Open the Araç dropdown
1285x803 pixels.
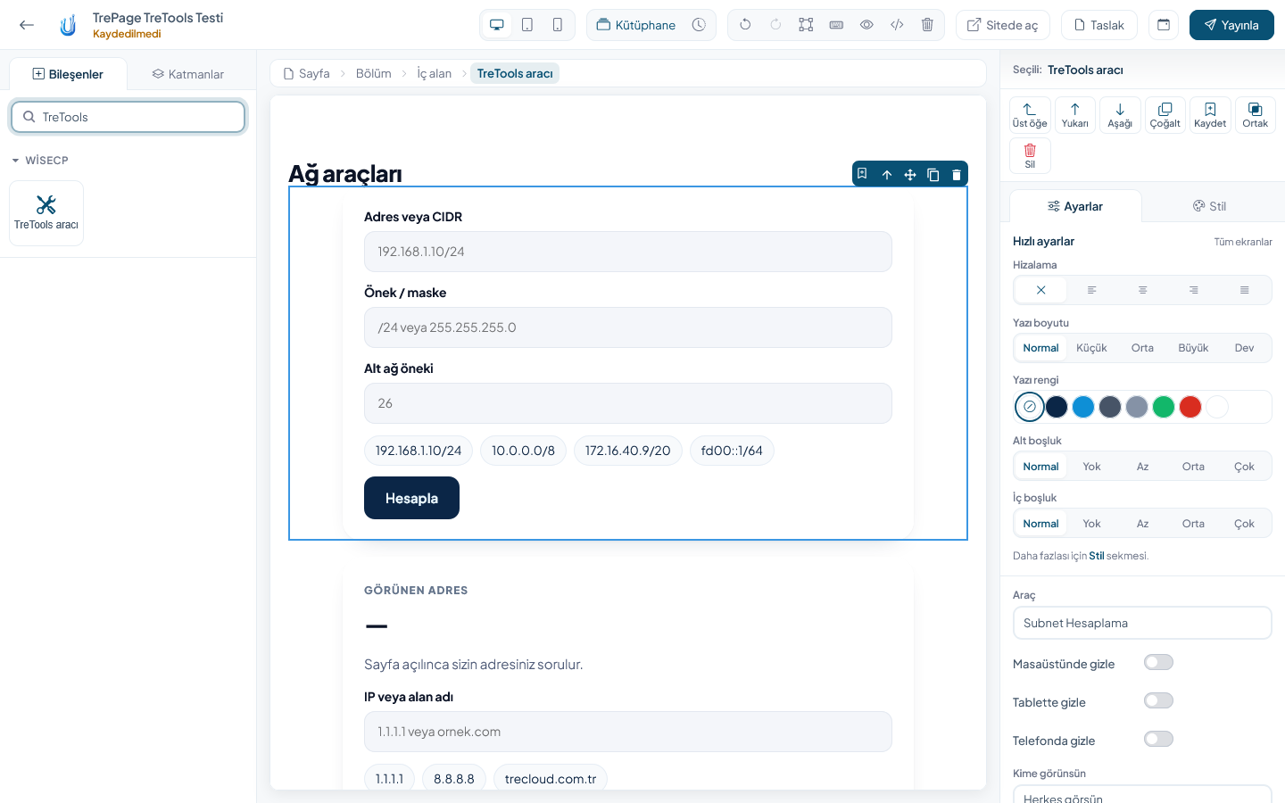pos(1142,623)
